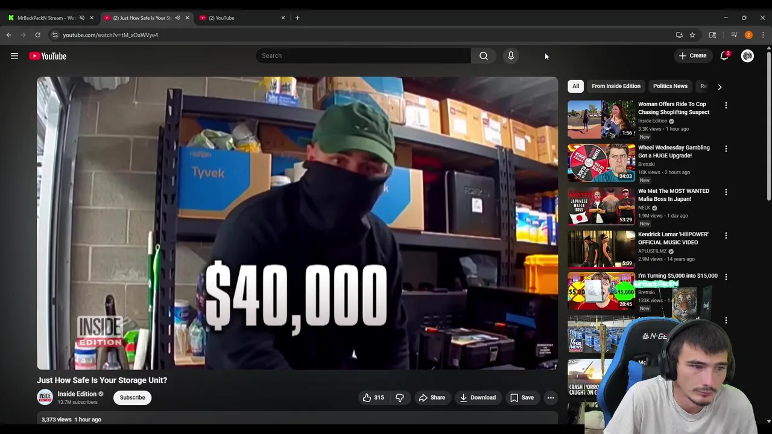Reload the current page
772x434 pixels.
click(37, 35)
